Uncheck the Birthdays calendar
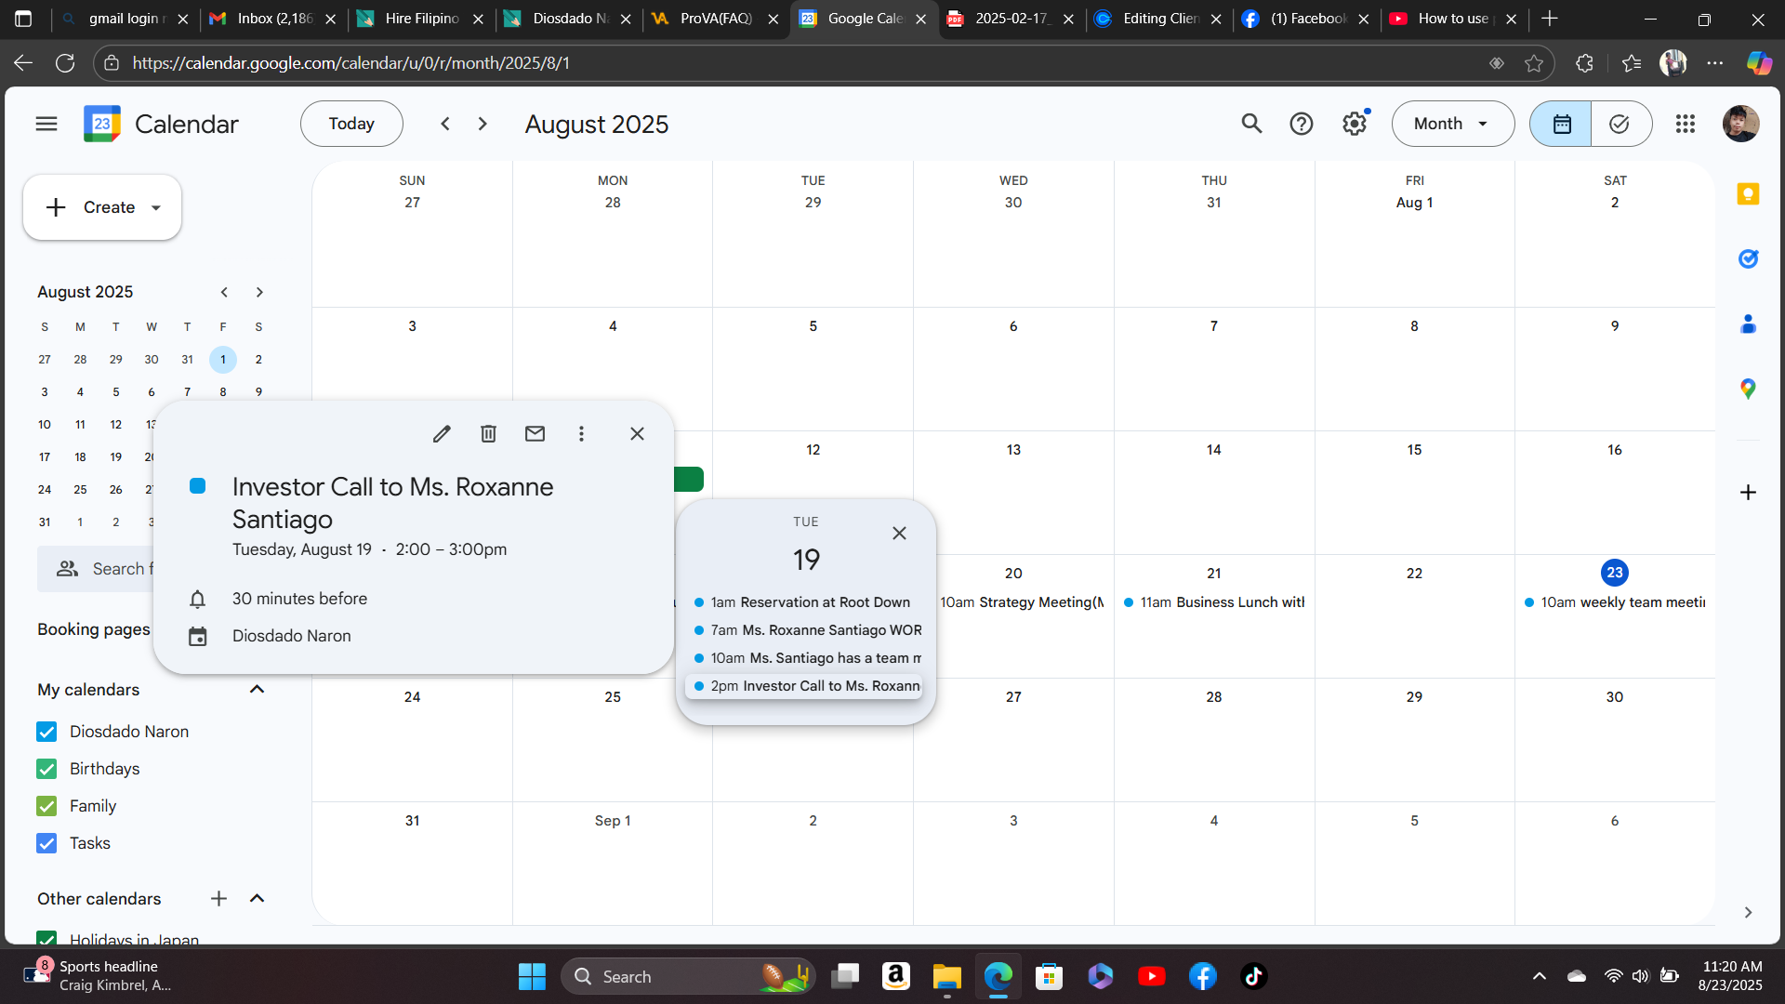 click(46, 769)
